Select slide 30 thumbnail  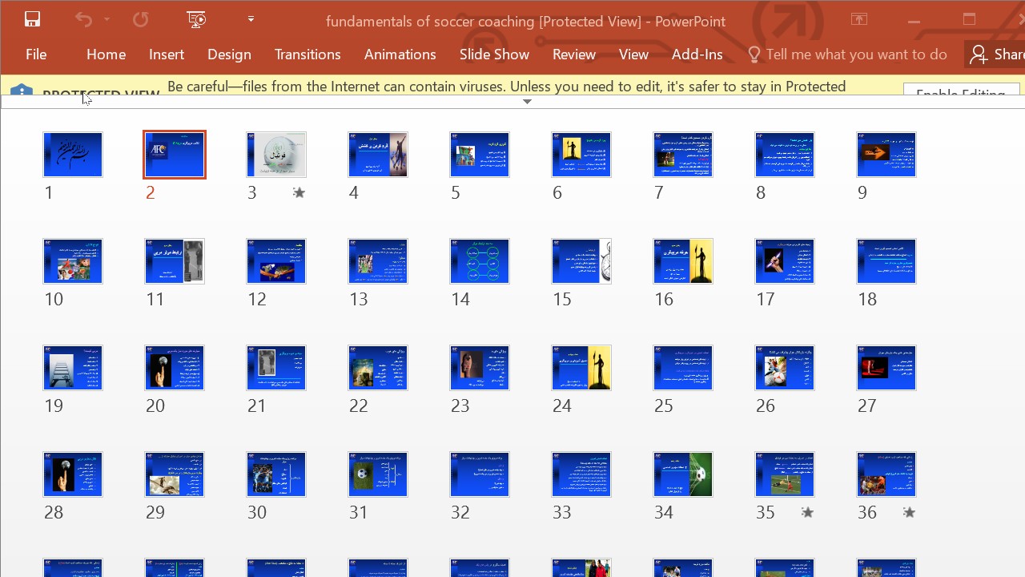(276, 474)
